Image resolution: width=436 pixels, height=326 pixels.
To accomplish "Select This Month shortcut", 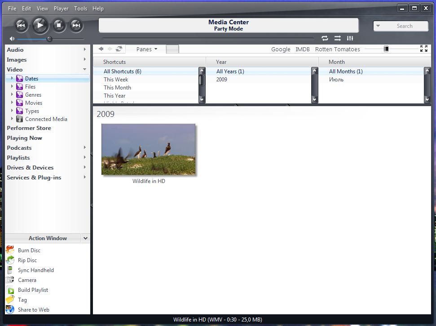I will 117,87.
